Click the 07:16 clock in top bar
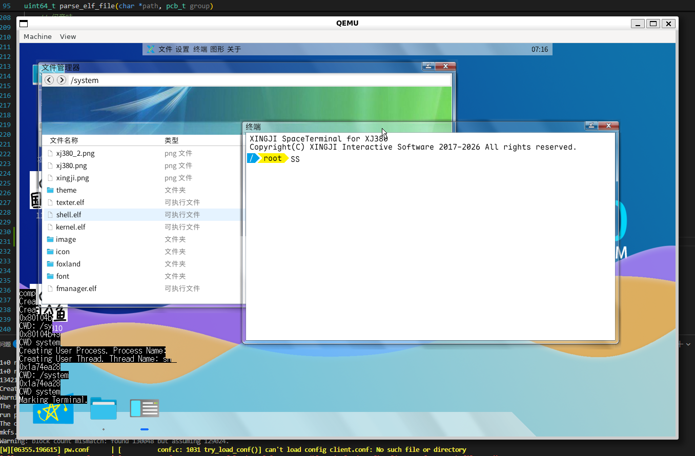Screen dimensions: 695x456 point(539,49)
